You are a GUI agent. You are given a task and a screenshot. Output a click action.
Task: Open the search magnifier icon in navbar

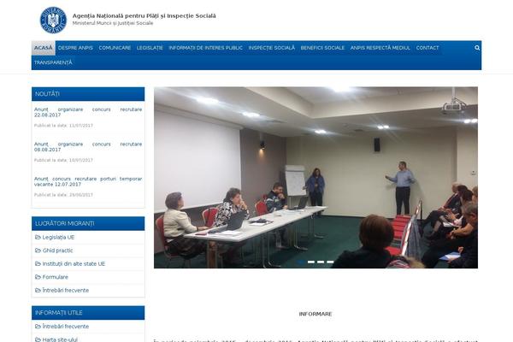point(477,48)
